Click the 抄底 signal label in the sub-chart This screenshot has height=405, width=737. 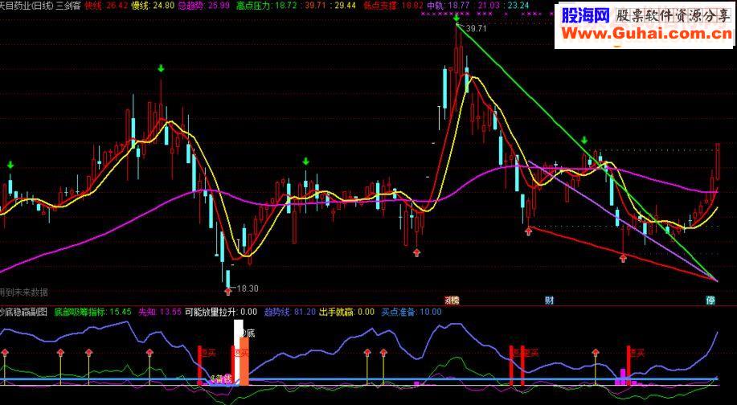coord(248,333)
